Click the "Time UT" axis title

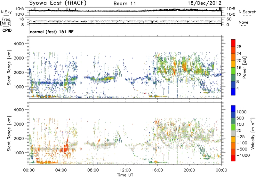(125, 175)
